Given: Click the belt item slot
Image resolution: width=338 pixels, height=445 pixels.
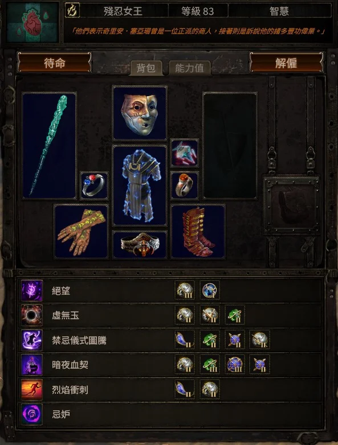Looking at the screenshot, I should pos(140,245).
